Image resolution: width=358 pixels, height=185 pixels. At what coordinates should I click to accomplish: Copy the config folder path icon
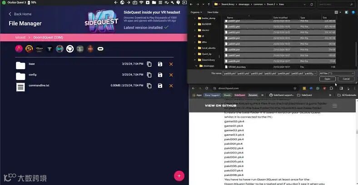tap(149, 75)
